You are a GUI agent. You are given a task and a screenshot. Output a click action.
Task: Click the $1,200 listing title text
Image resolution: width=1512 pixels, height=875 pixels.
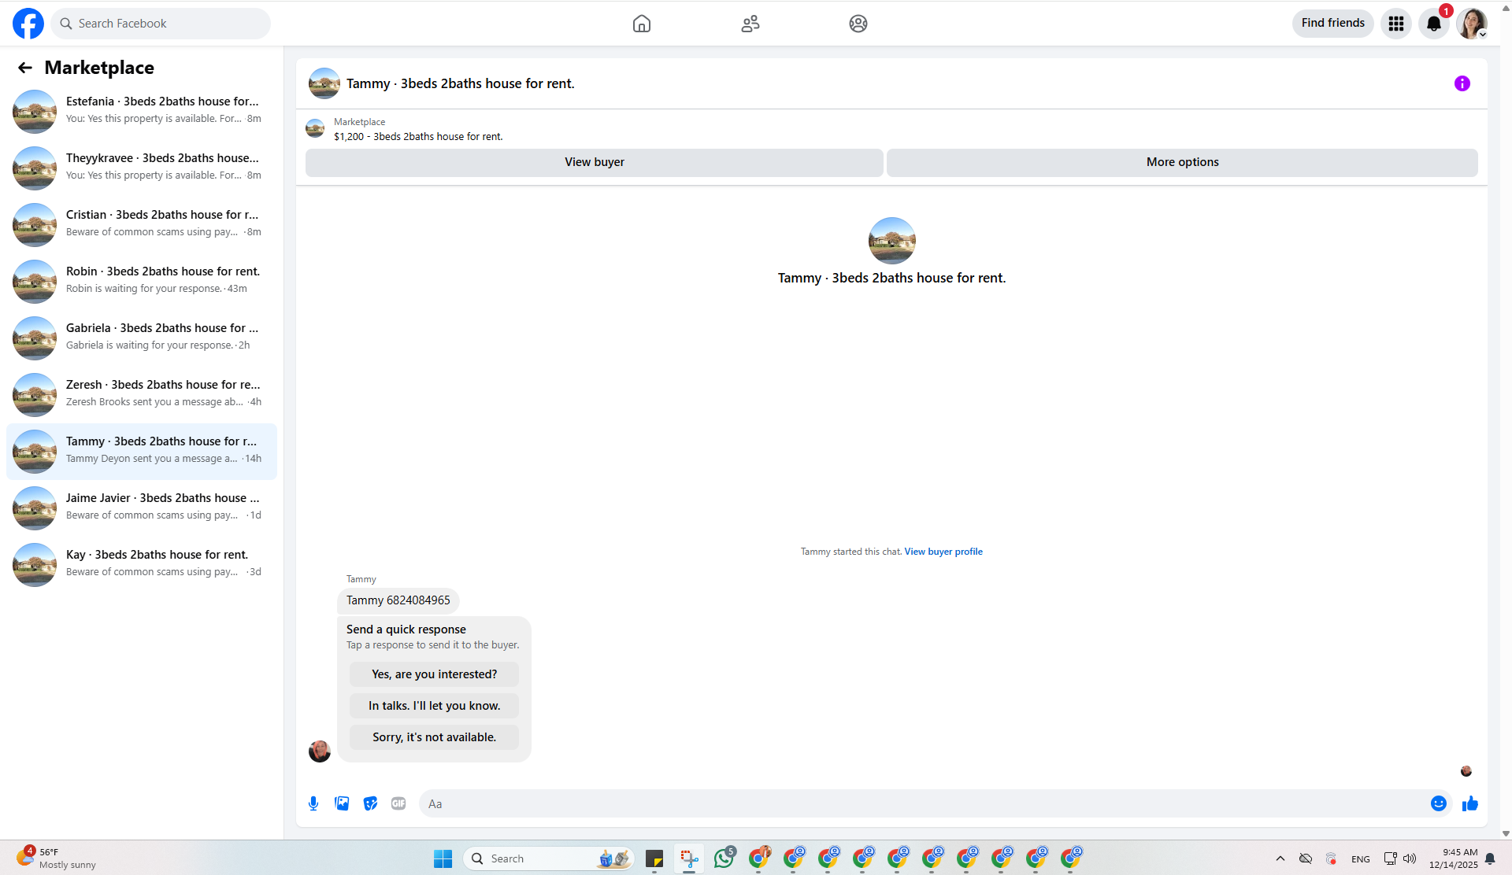[418, 137]
